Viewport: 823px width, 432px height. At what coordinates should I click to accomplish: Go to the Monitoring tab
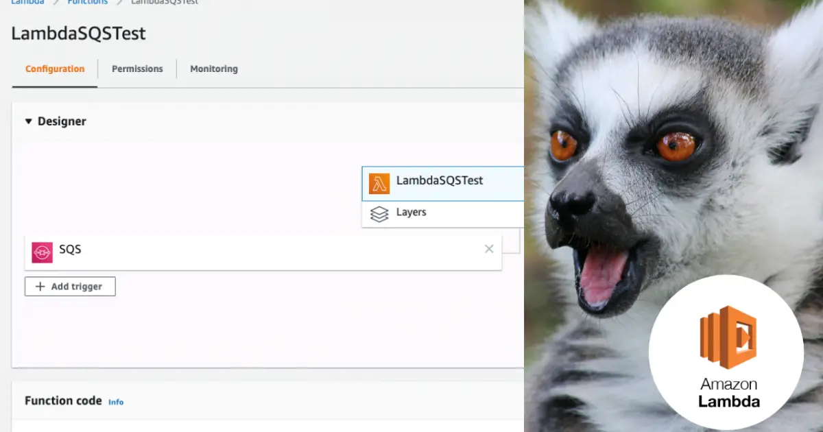[x=214, y=69]
